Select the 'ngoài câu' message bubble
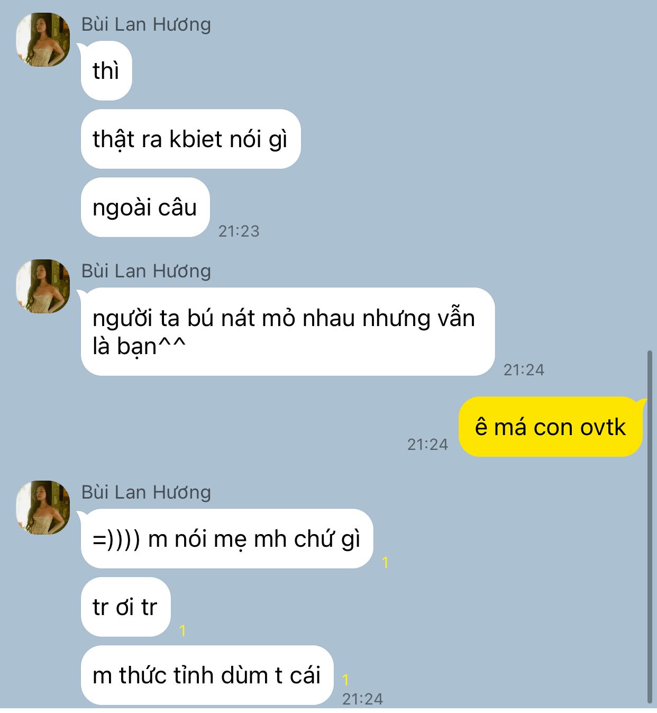The image size is (657, 713). coord(145,207)
